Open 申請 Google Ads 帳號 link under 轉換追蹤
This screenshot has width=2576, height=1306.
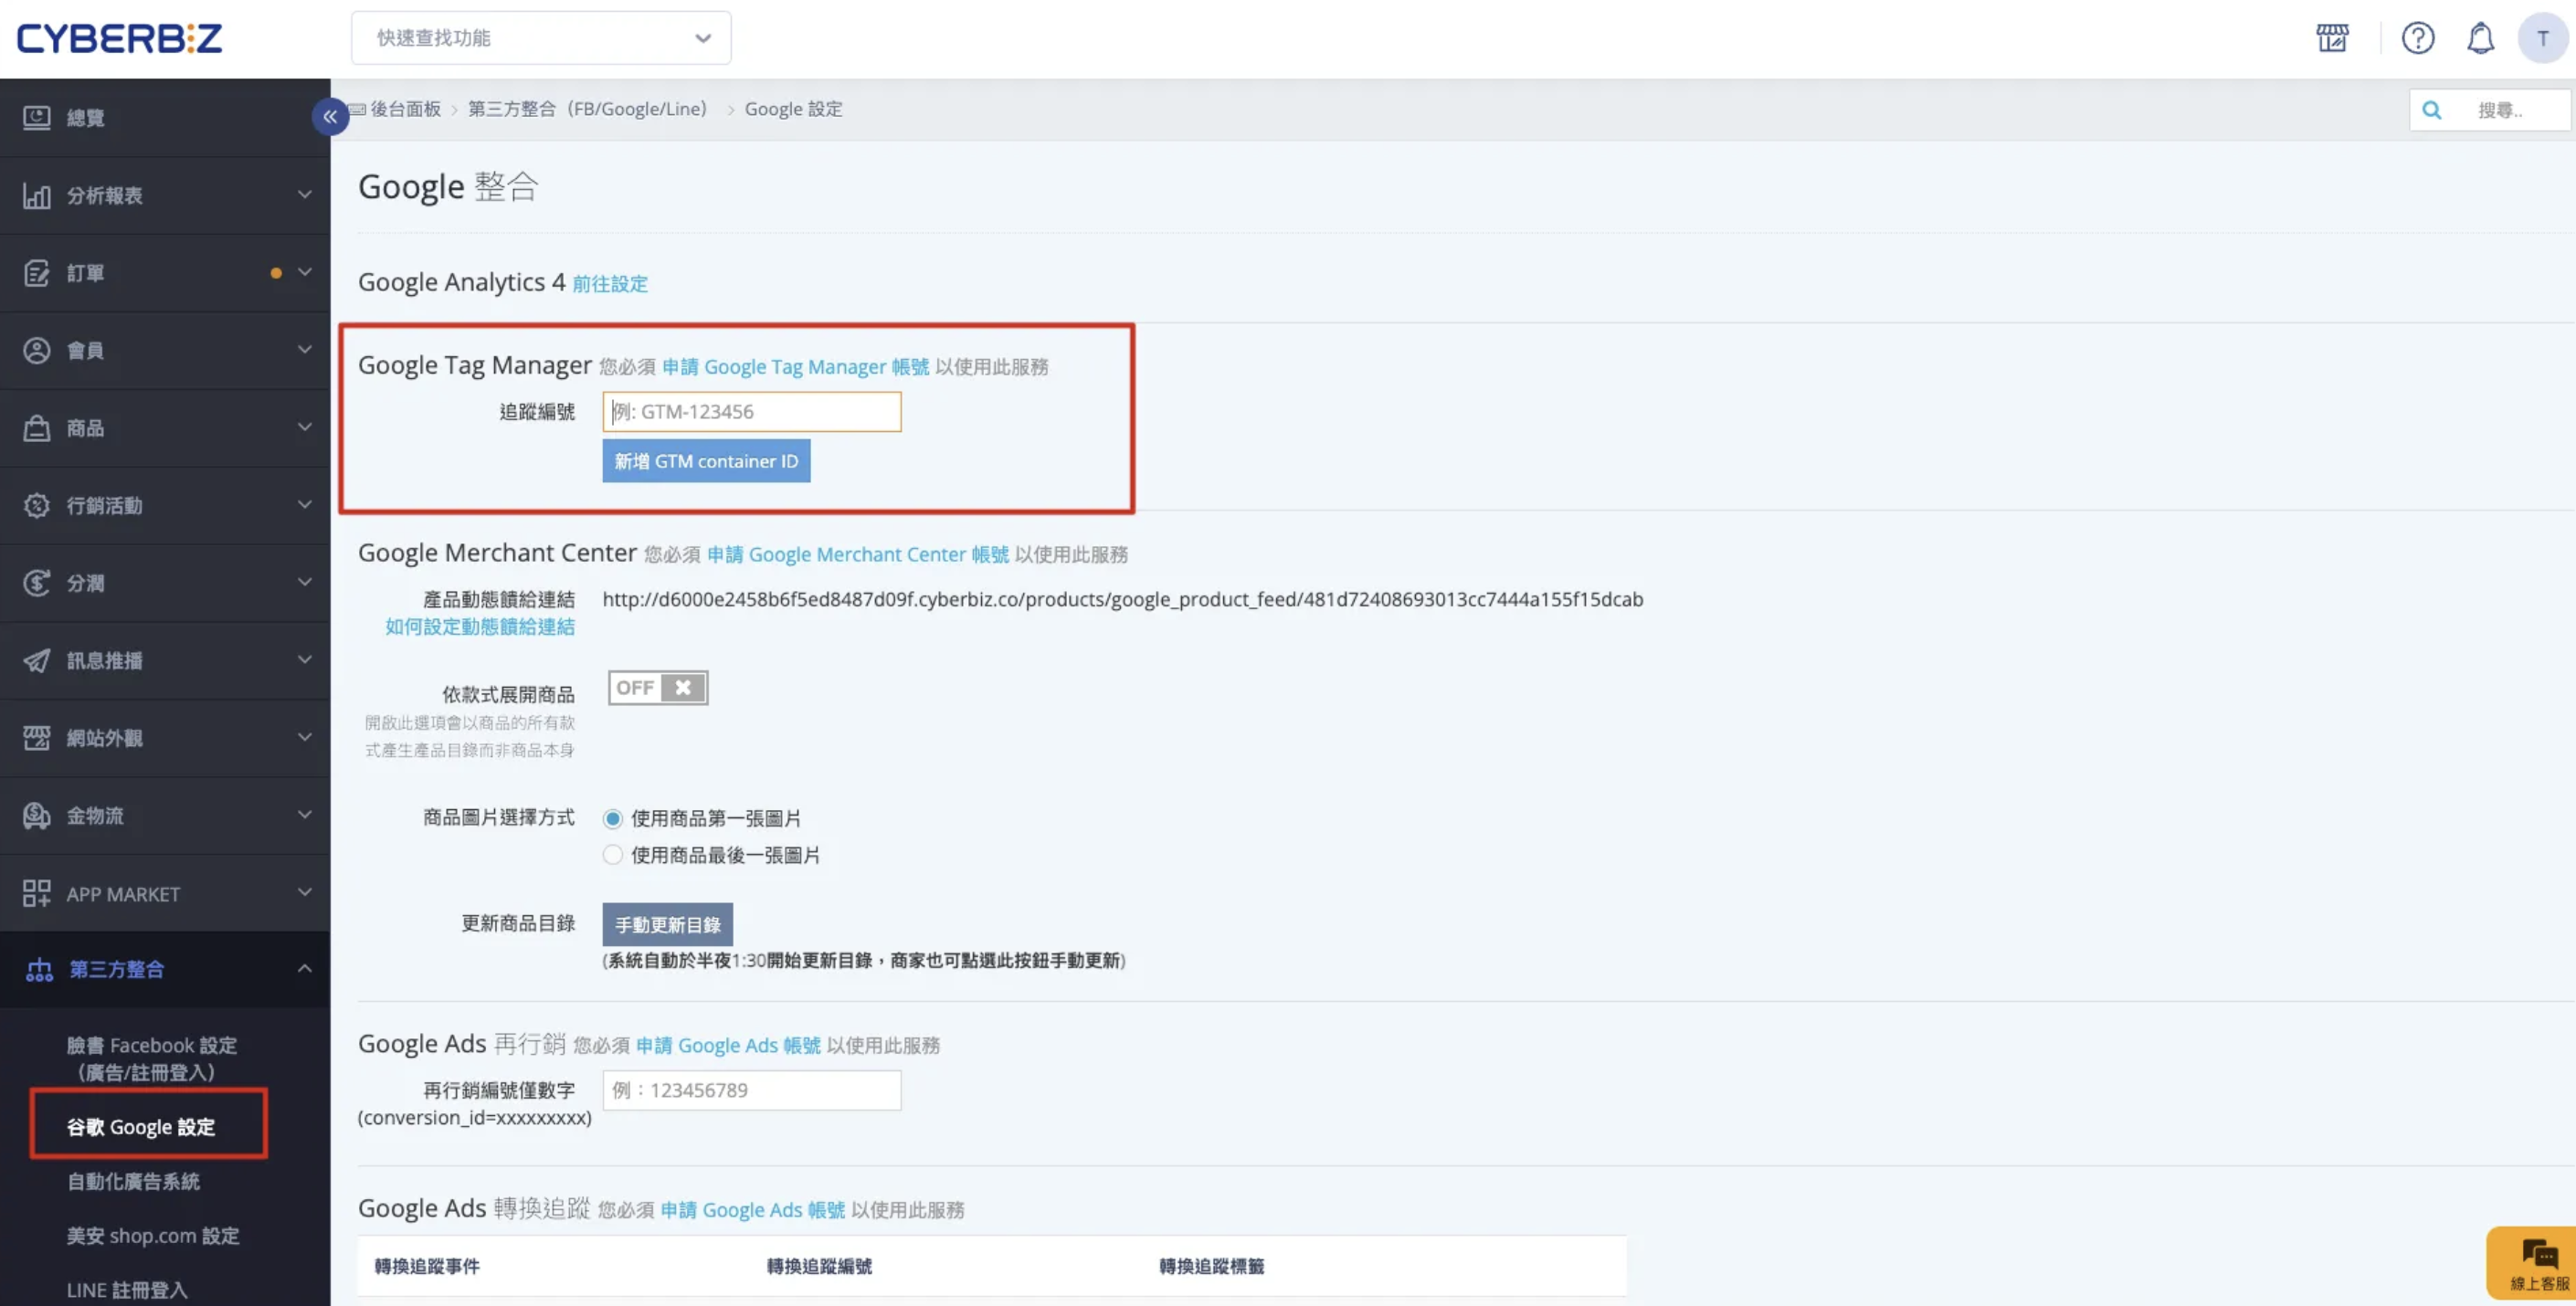753,1210
